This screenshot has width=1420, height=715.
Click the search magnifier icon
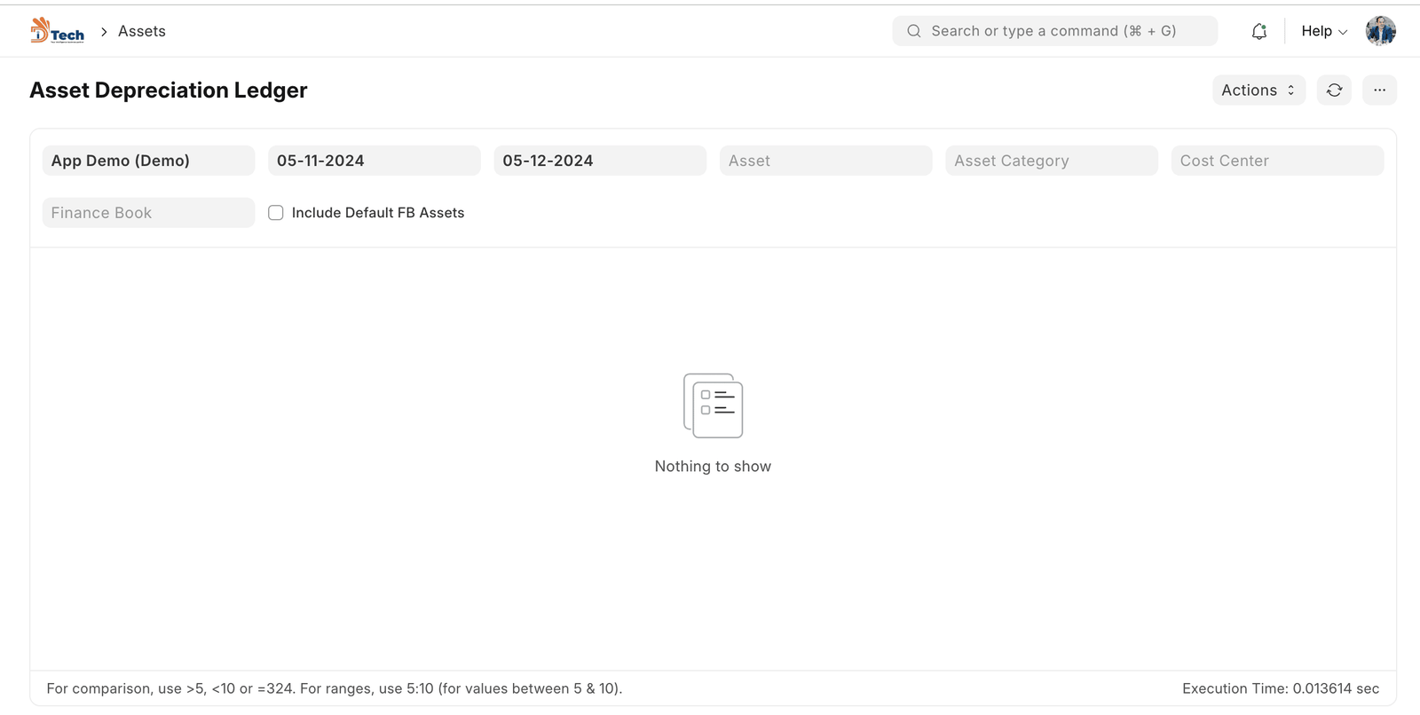[x=913, y=31]
